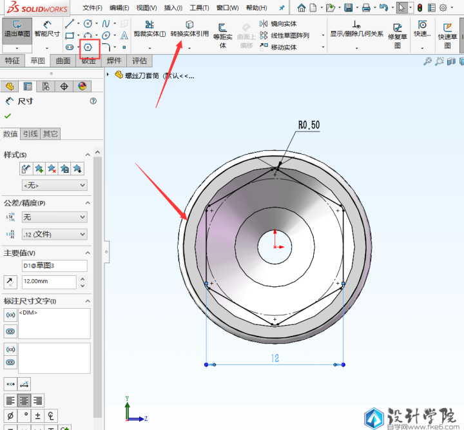Screen dimensions: 464x430
Task: Expand the 螺丝刀套筒 feature tree node
Action: tap(108, 74)
